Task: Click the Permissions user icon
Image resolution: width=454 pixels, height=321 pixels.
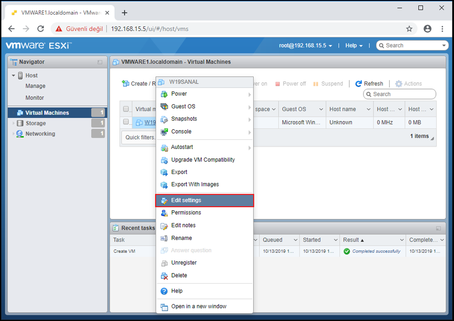Action: (164, 213)
